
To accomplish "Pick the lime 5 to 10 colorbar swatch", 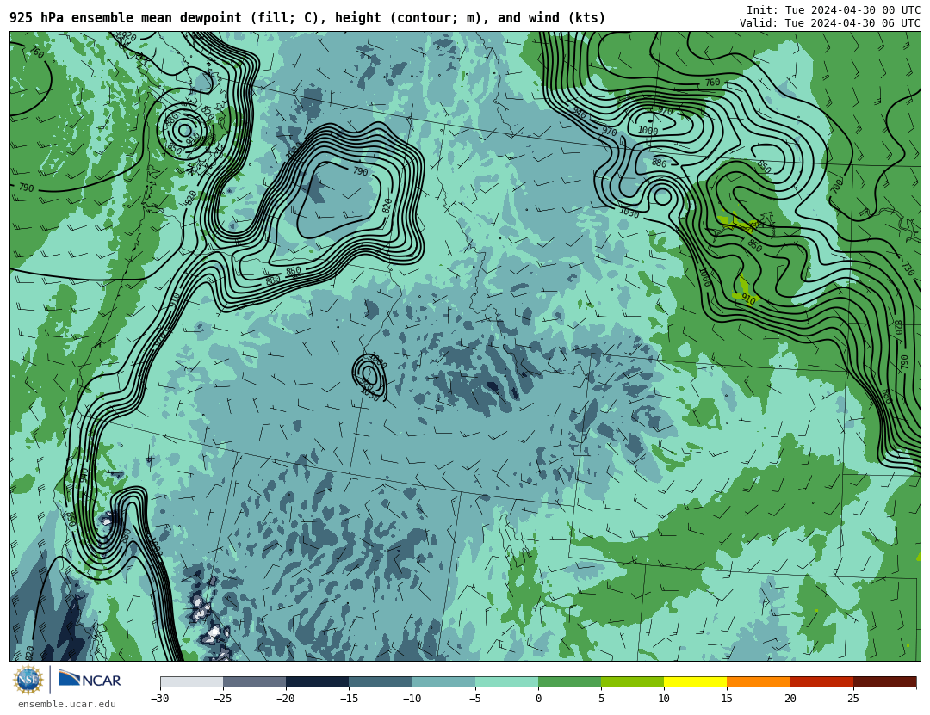I will tap(632, 681).
